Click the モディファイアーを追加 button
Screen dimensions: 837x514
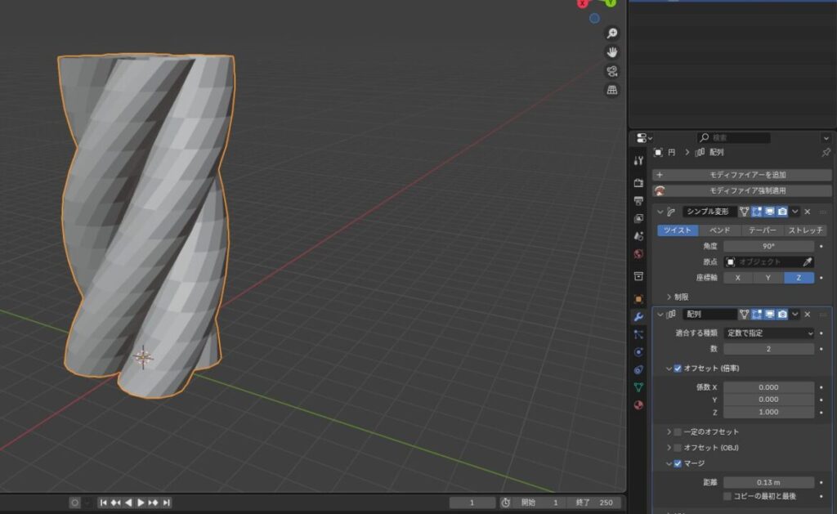(741, 175)
